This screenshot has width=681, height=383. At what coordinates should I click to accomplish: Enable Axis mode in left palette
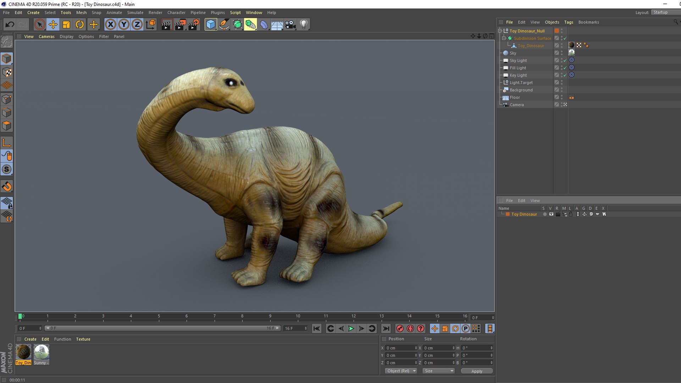pos(7,143)
